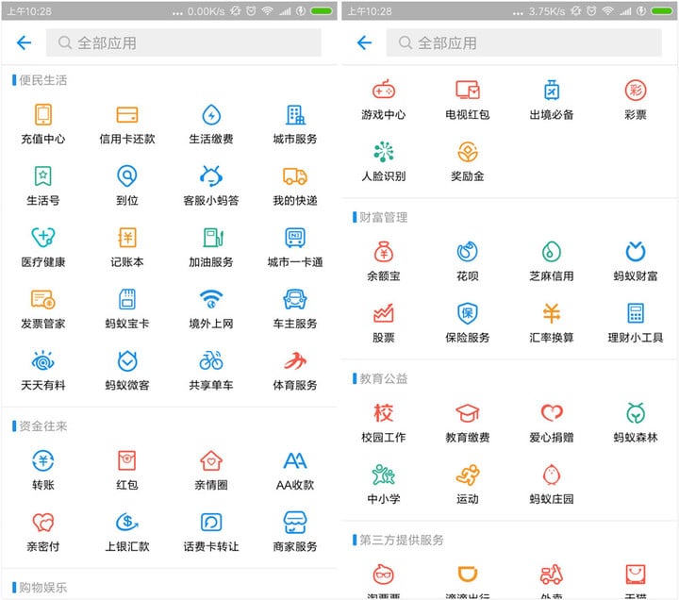This screenshot has width=679, height=600.
Task: Open 蚂蚁财富 Ant Fortune
Action: pos(636,252)
